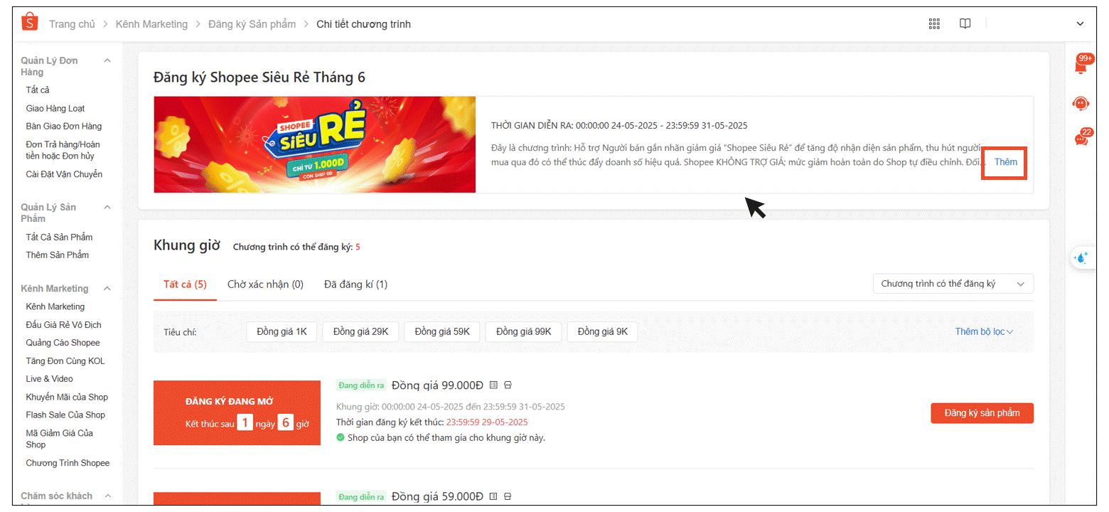Click the shop icon beside Đồng giá 99.000Đ
This screenshot has height=512, width=1109.
click(x=508, y=385)
